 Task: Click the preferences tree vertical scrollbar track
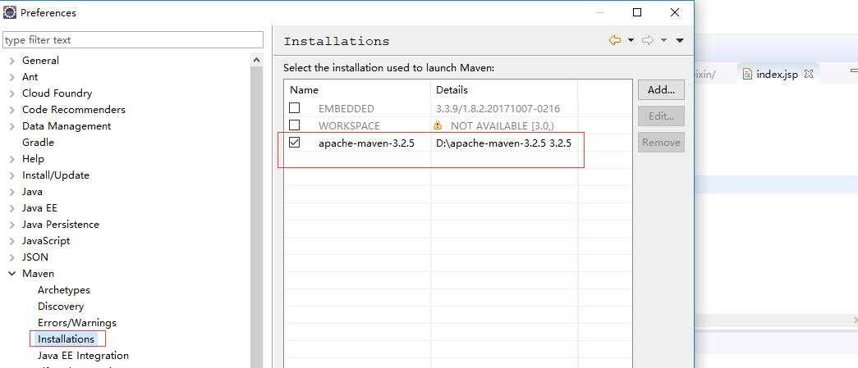coord(257,218)
